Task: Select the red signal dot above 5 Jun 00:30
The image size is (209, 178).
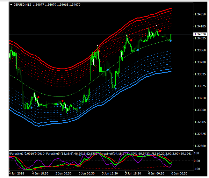Action: pyautogui.click(x=62, y=101)
